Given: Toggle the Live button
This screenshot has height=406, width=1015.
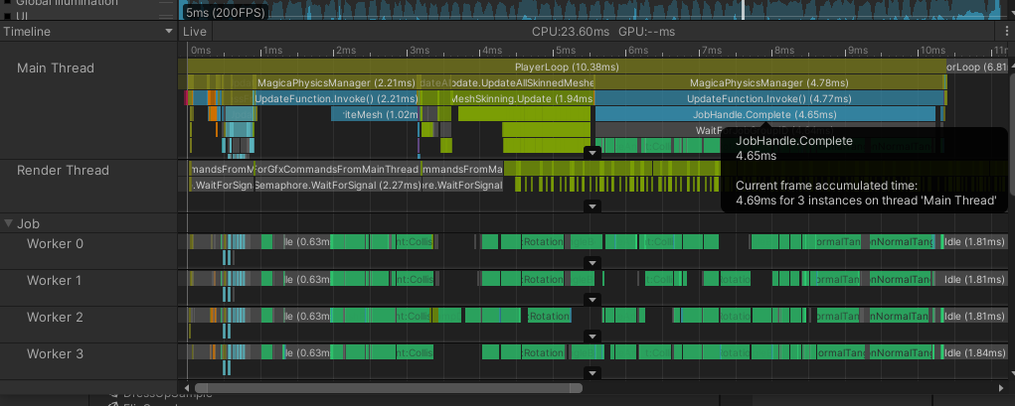Looking at the screenshot, I should [194, 31].
